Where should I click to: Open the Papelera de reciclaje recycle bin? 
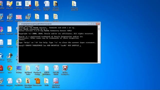click(37, 70)
